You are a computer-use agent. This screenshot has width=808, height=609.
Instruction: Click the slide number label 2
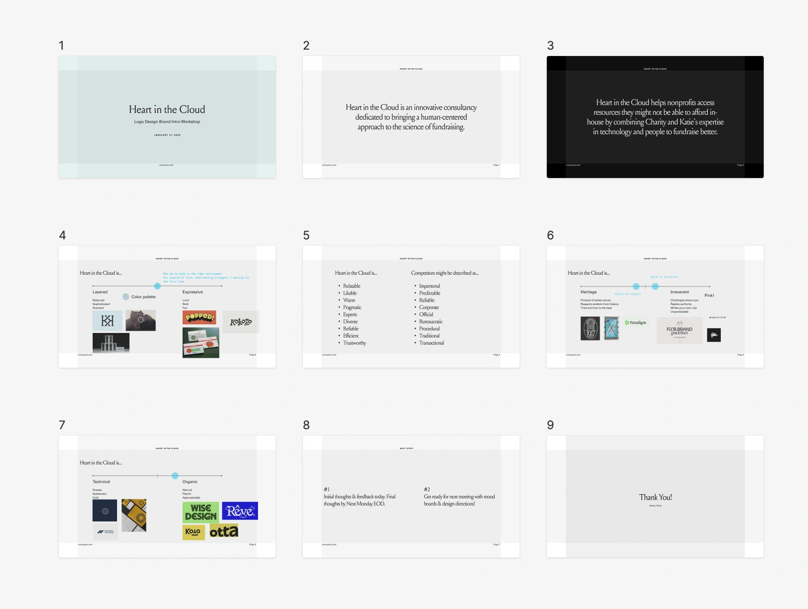coord(306,46)
